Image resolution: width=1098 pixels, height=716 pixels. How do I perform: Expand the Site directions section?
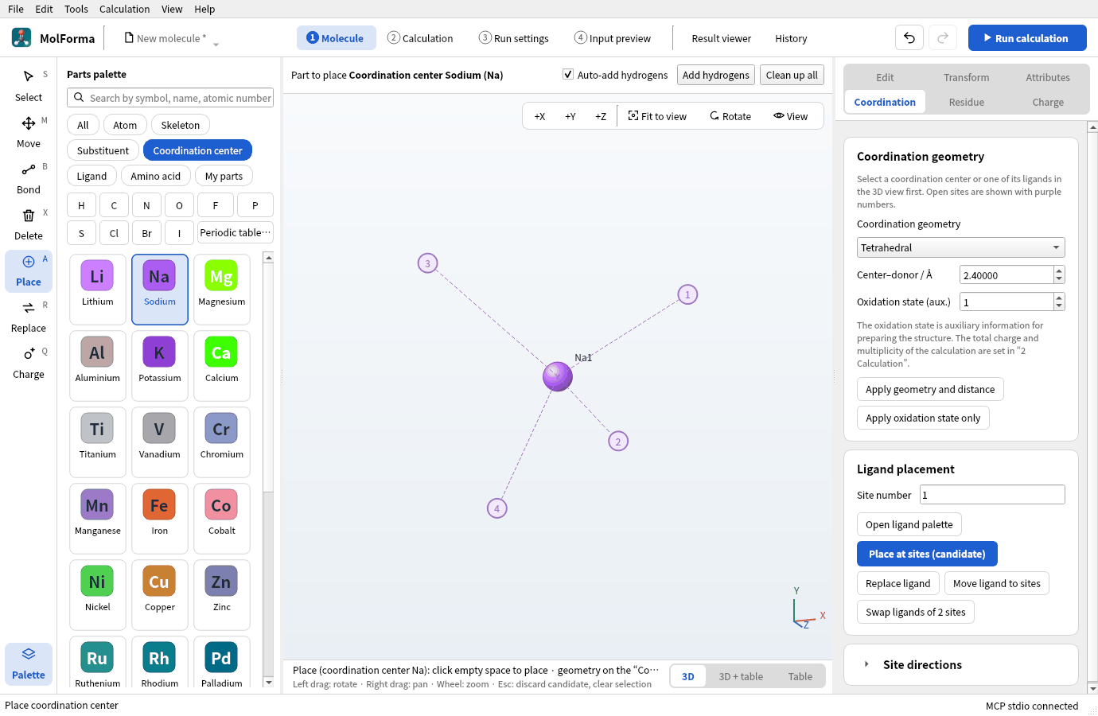960,664
